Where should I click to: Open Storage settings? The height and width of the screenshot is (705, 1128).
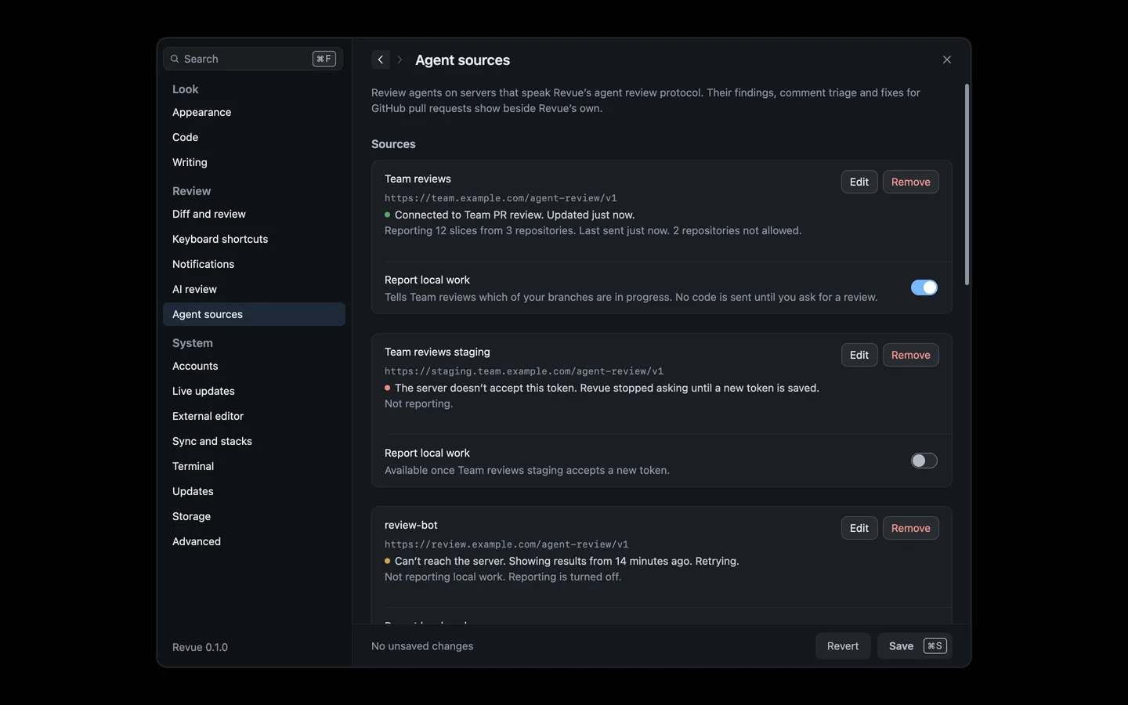[254, 516]
